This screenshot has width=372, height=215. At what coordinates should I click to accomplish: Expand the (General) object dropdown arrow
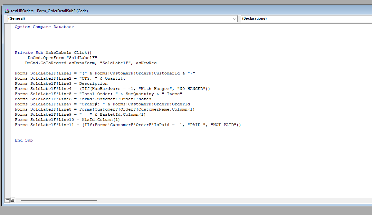(x=234, y=19)
